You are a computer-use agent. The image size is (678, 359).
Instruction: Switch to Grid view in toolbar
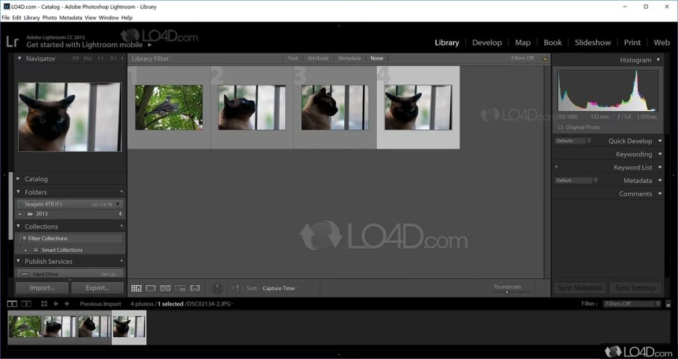(x=136, y=288)
